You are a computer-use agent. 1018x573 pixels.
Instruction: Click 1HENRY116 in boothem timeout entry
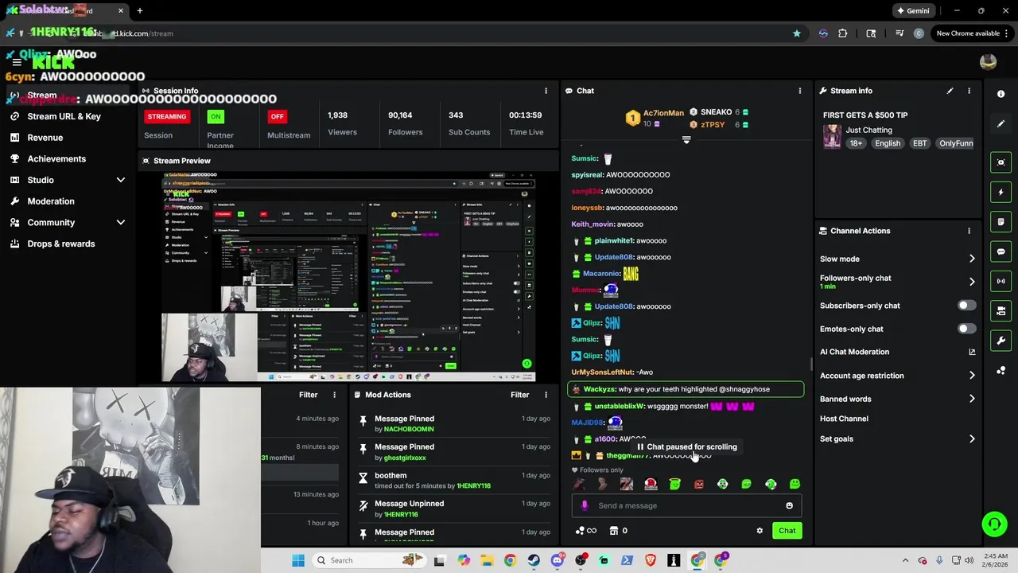[x=473, y=485]
